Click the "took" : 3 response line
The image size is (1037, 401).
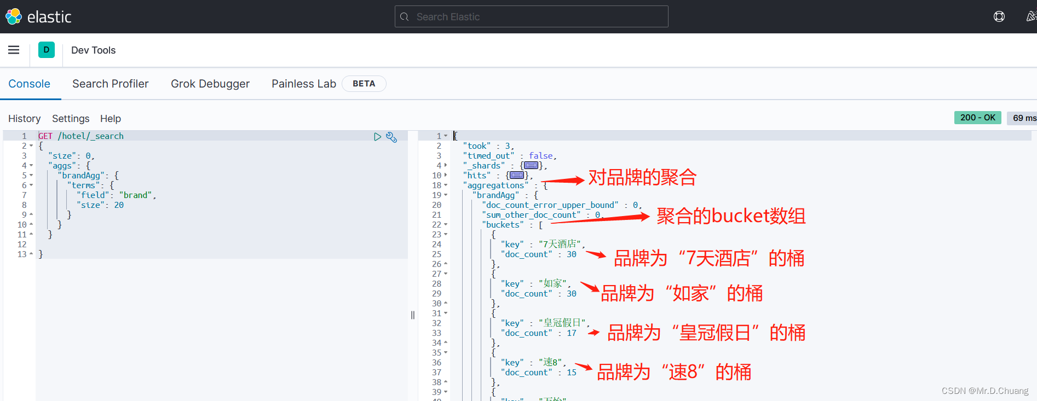489,146
